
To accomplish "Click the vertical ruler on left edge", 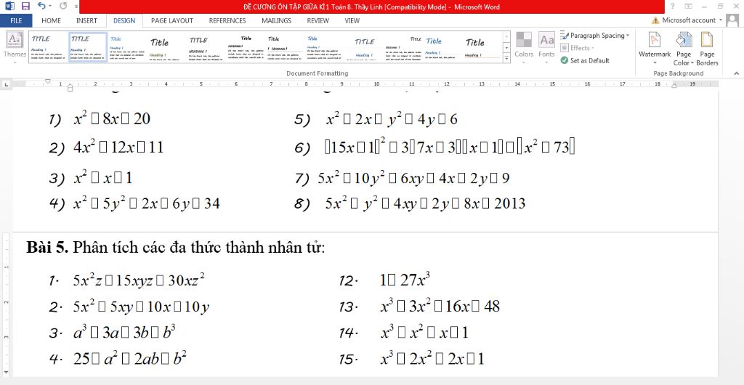I will click(6, 304).
